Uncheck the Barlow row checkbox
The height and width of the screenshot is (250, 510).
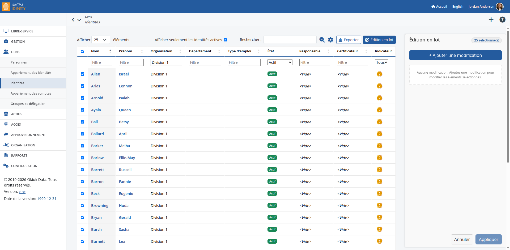[x=82, y=158]
